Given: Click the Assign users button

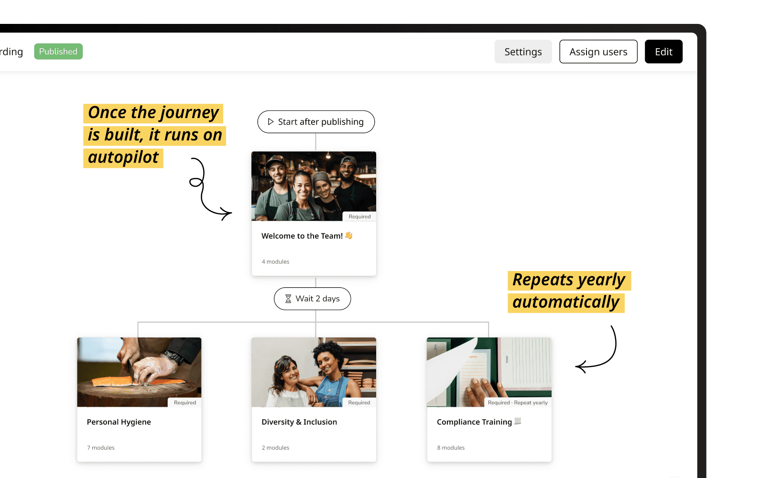Looking at the screenshot, I should coord(598,52).
